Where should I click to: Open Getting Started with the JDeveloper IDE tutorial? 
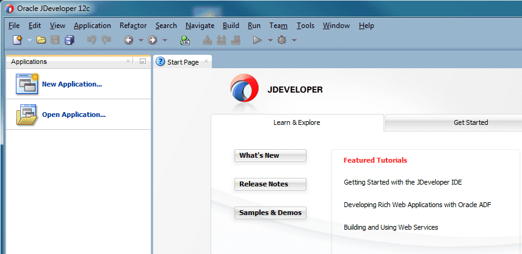coord(403,182)
